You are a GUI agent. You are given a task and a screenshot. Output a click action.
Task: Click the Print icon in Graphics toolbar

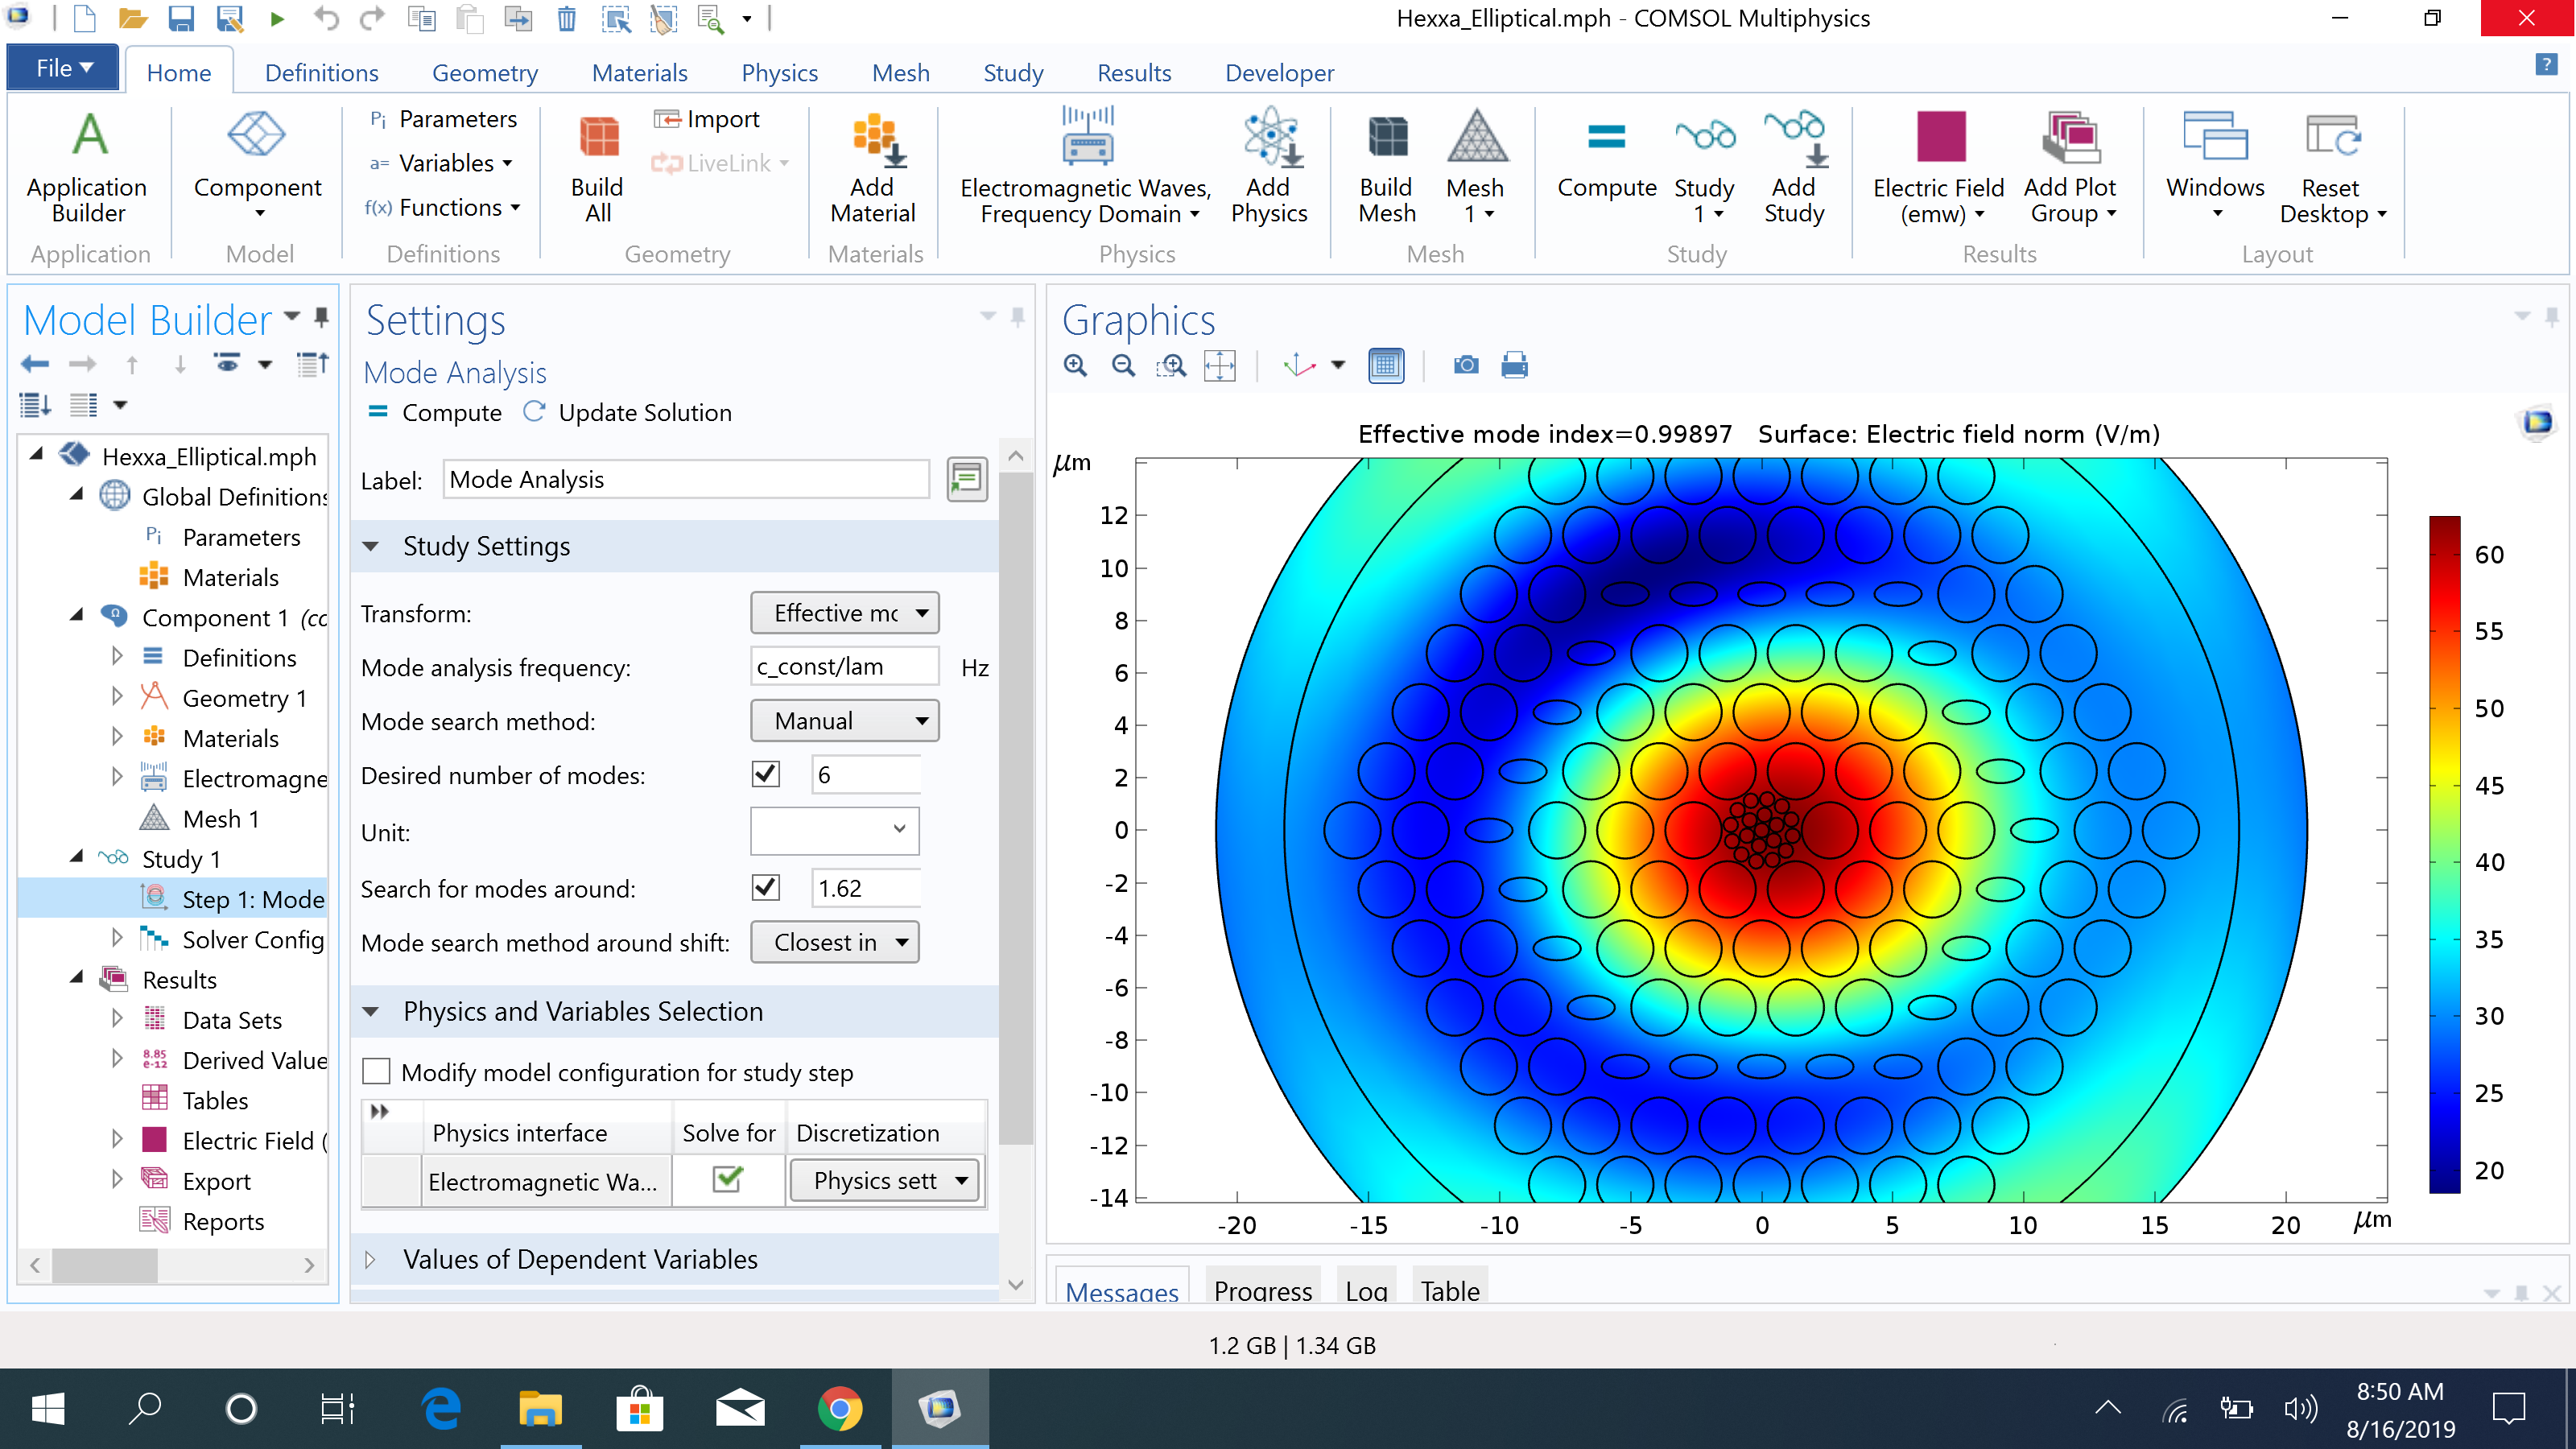coord(1514,366)
